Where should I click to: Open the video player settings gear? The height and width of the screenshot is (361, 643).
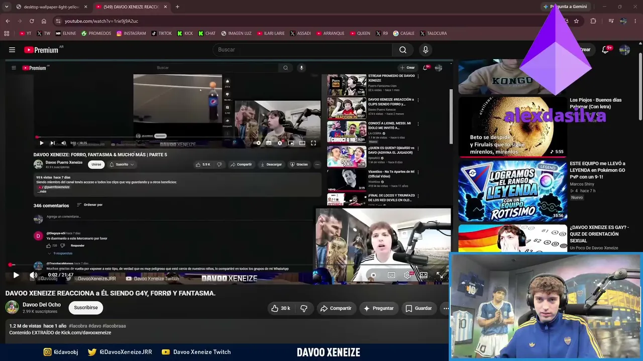click(407, 275)
